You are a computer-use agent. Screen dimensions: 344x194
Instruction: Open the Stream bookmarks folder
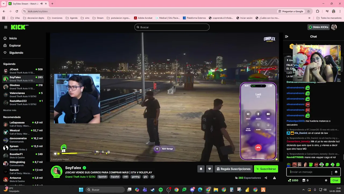[98, 18]
